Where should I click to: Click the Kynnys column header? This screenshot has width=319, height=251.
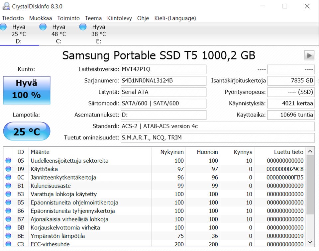237,152
